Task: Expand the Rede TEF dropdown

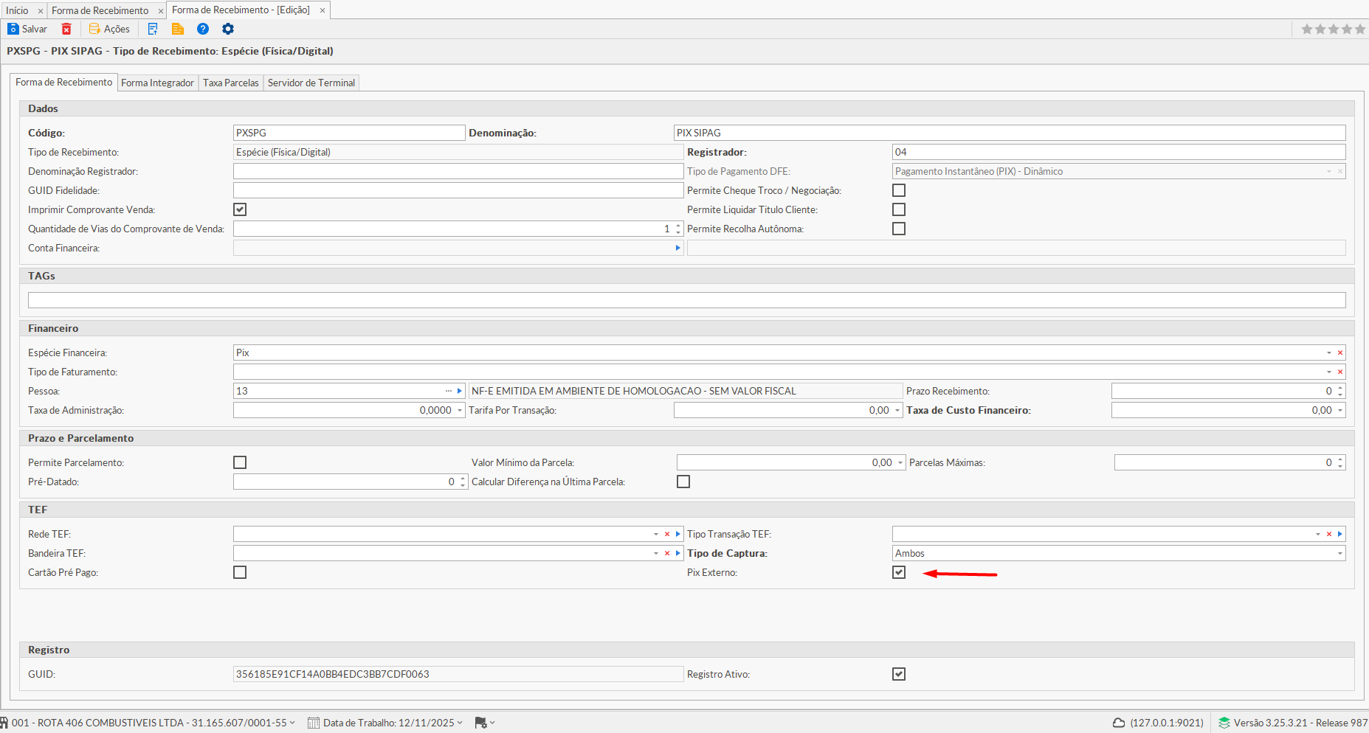Action: pyautogui.click(x=655, y=534)
